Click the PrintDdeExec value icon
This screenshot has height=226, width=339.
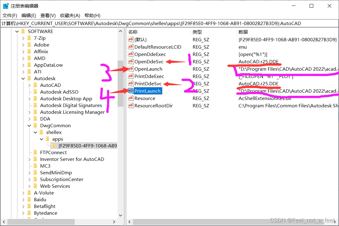pos(130,76)
